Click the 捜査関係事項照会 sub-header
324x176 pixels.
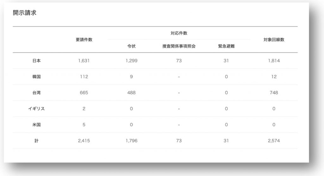click(x=179, y=46)
